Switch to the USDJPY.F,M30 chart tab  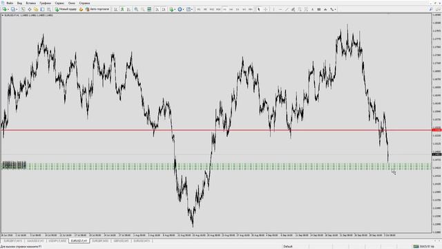click(x=57, y=241)
